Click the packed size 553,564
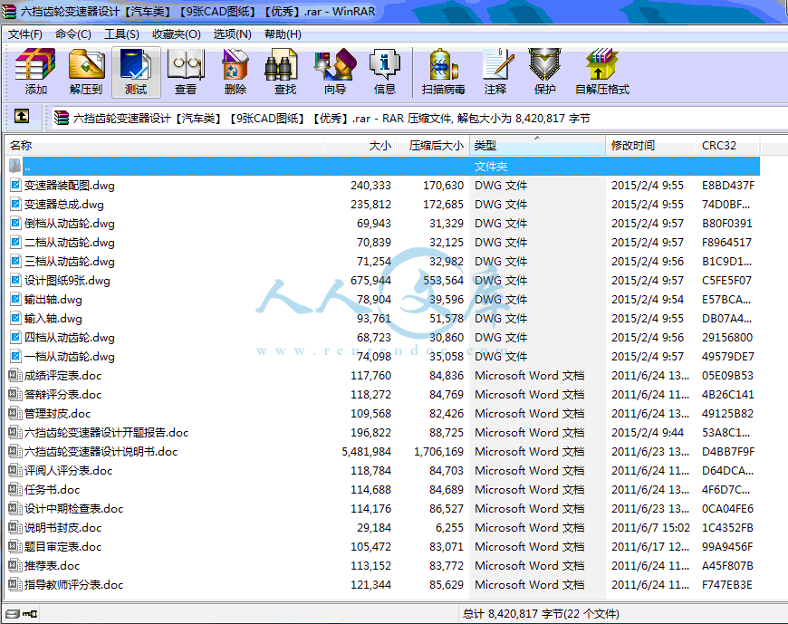 (x=443, y=281)
